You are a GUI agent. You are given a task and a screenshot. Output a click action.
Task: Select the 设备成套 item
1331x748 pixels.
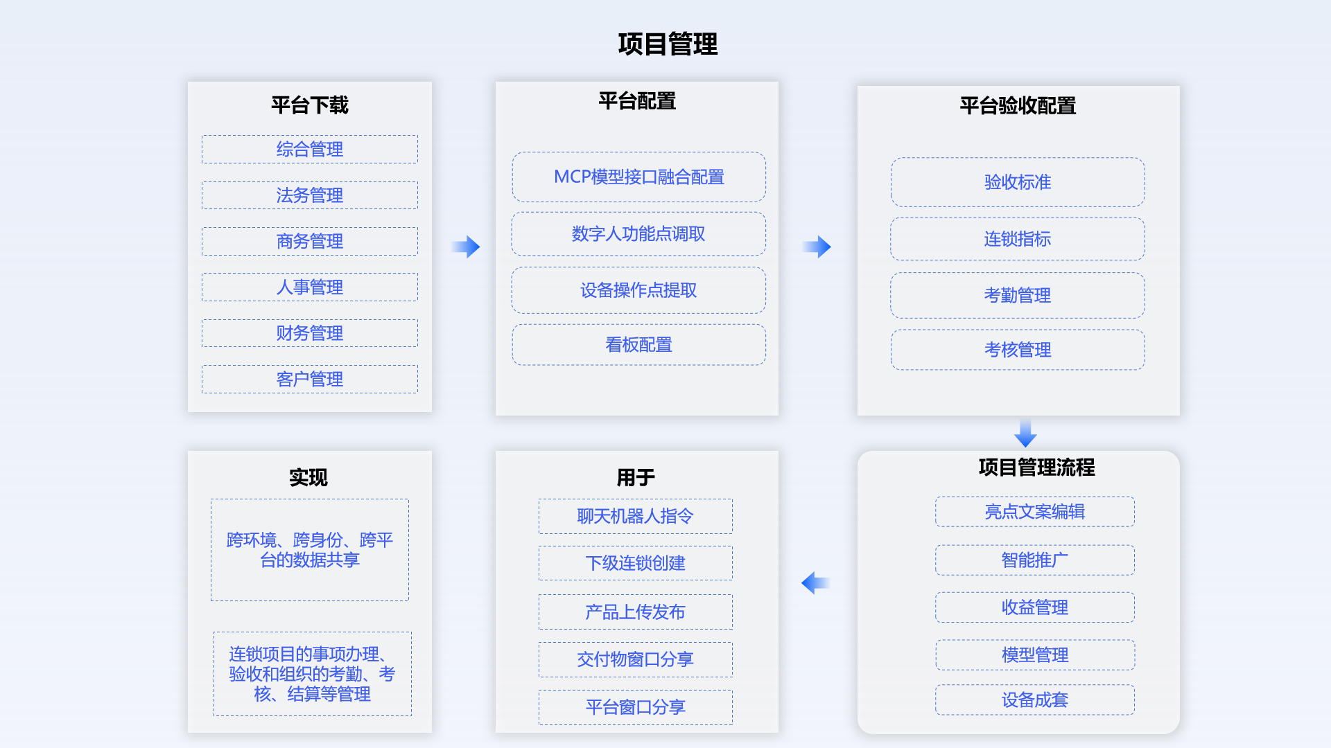(x=1034, y=700)
